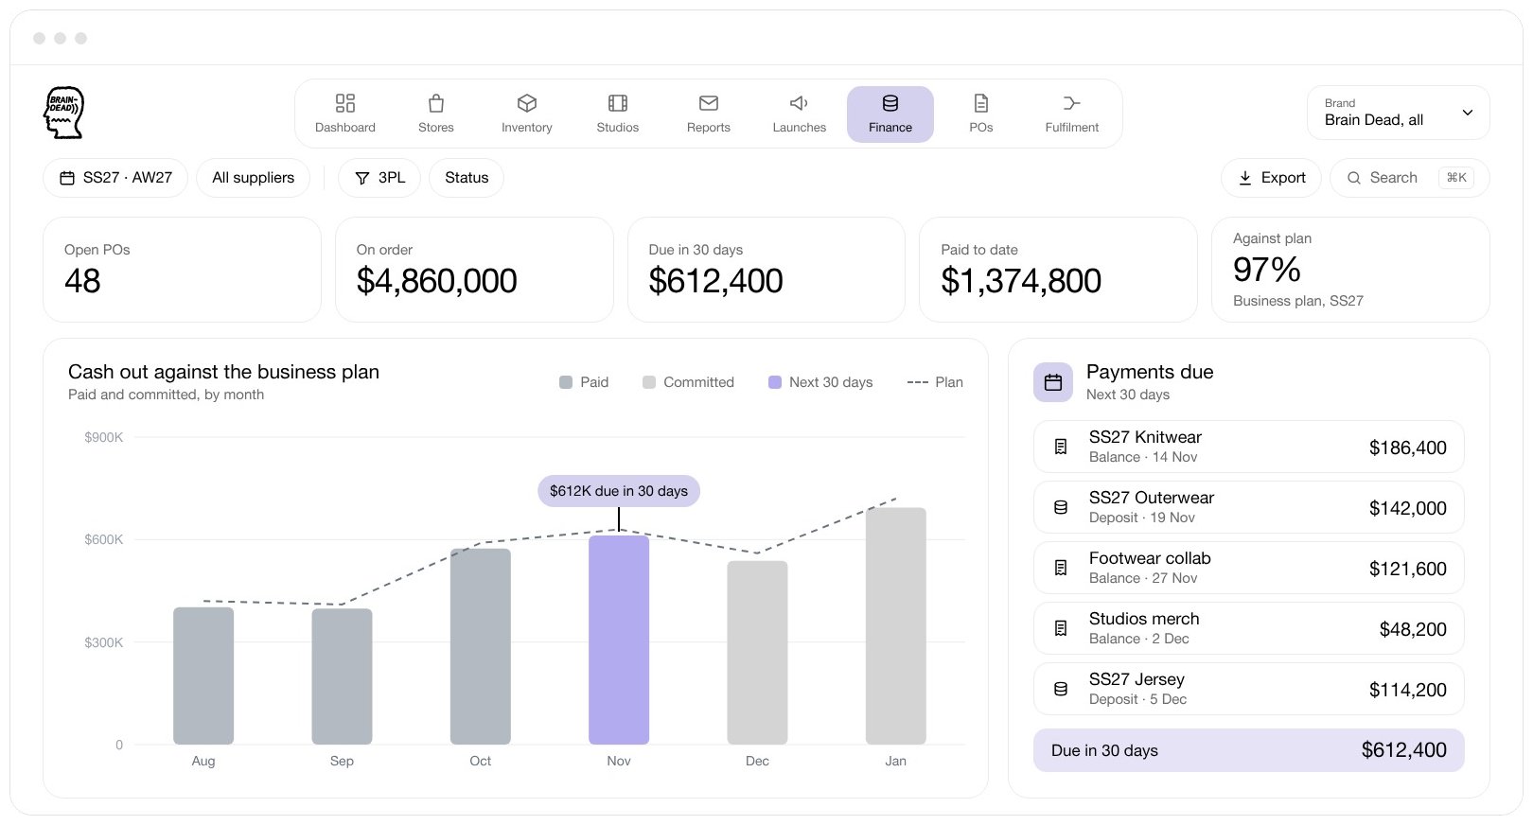Click the Oct label on the chart axis
The image size is (1533, 825).
pos(481,761)
